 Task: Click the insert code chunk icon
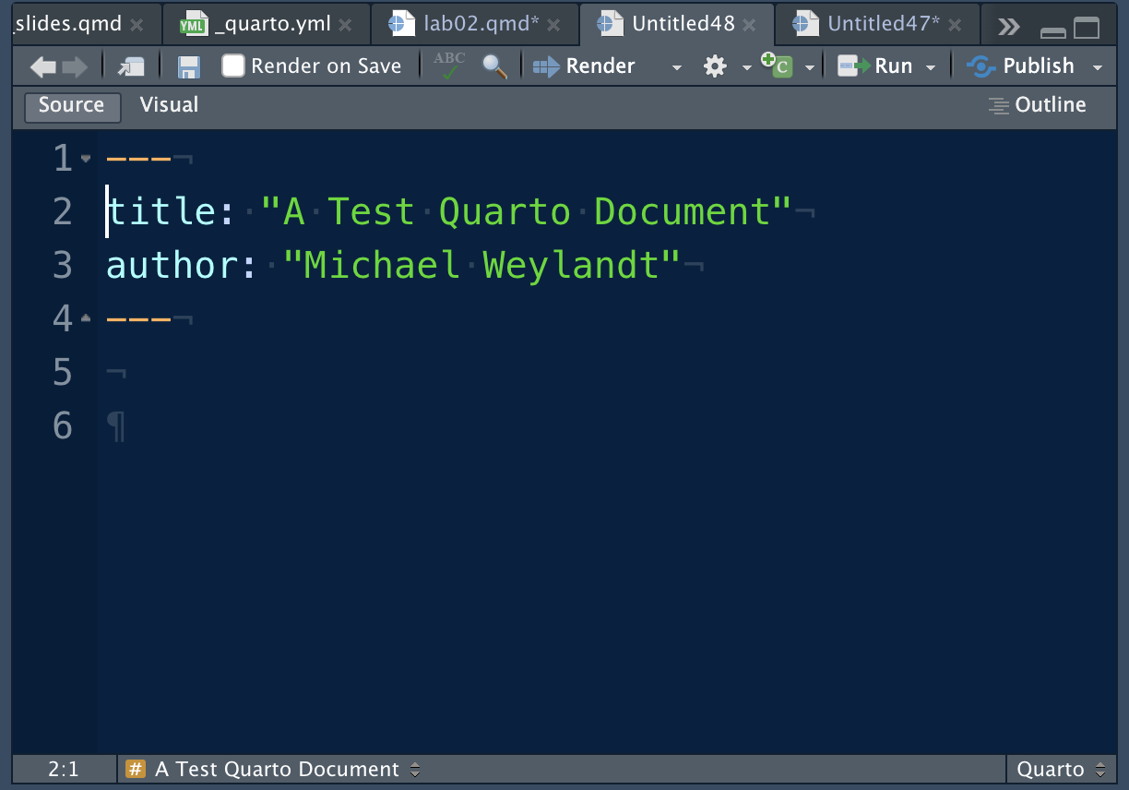coord(778,66)
